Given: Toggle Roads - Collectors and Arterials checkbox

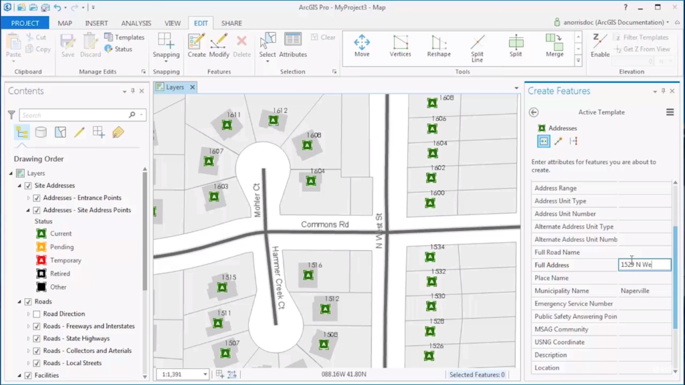Looking at the screenshot, I should point(37,350).
